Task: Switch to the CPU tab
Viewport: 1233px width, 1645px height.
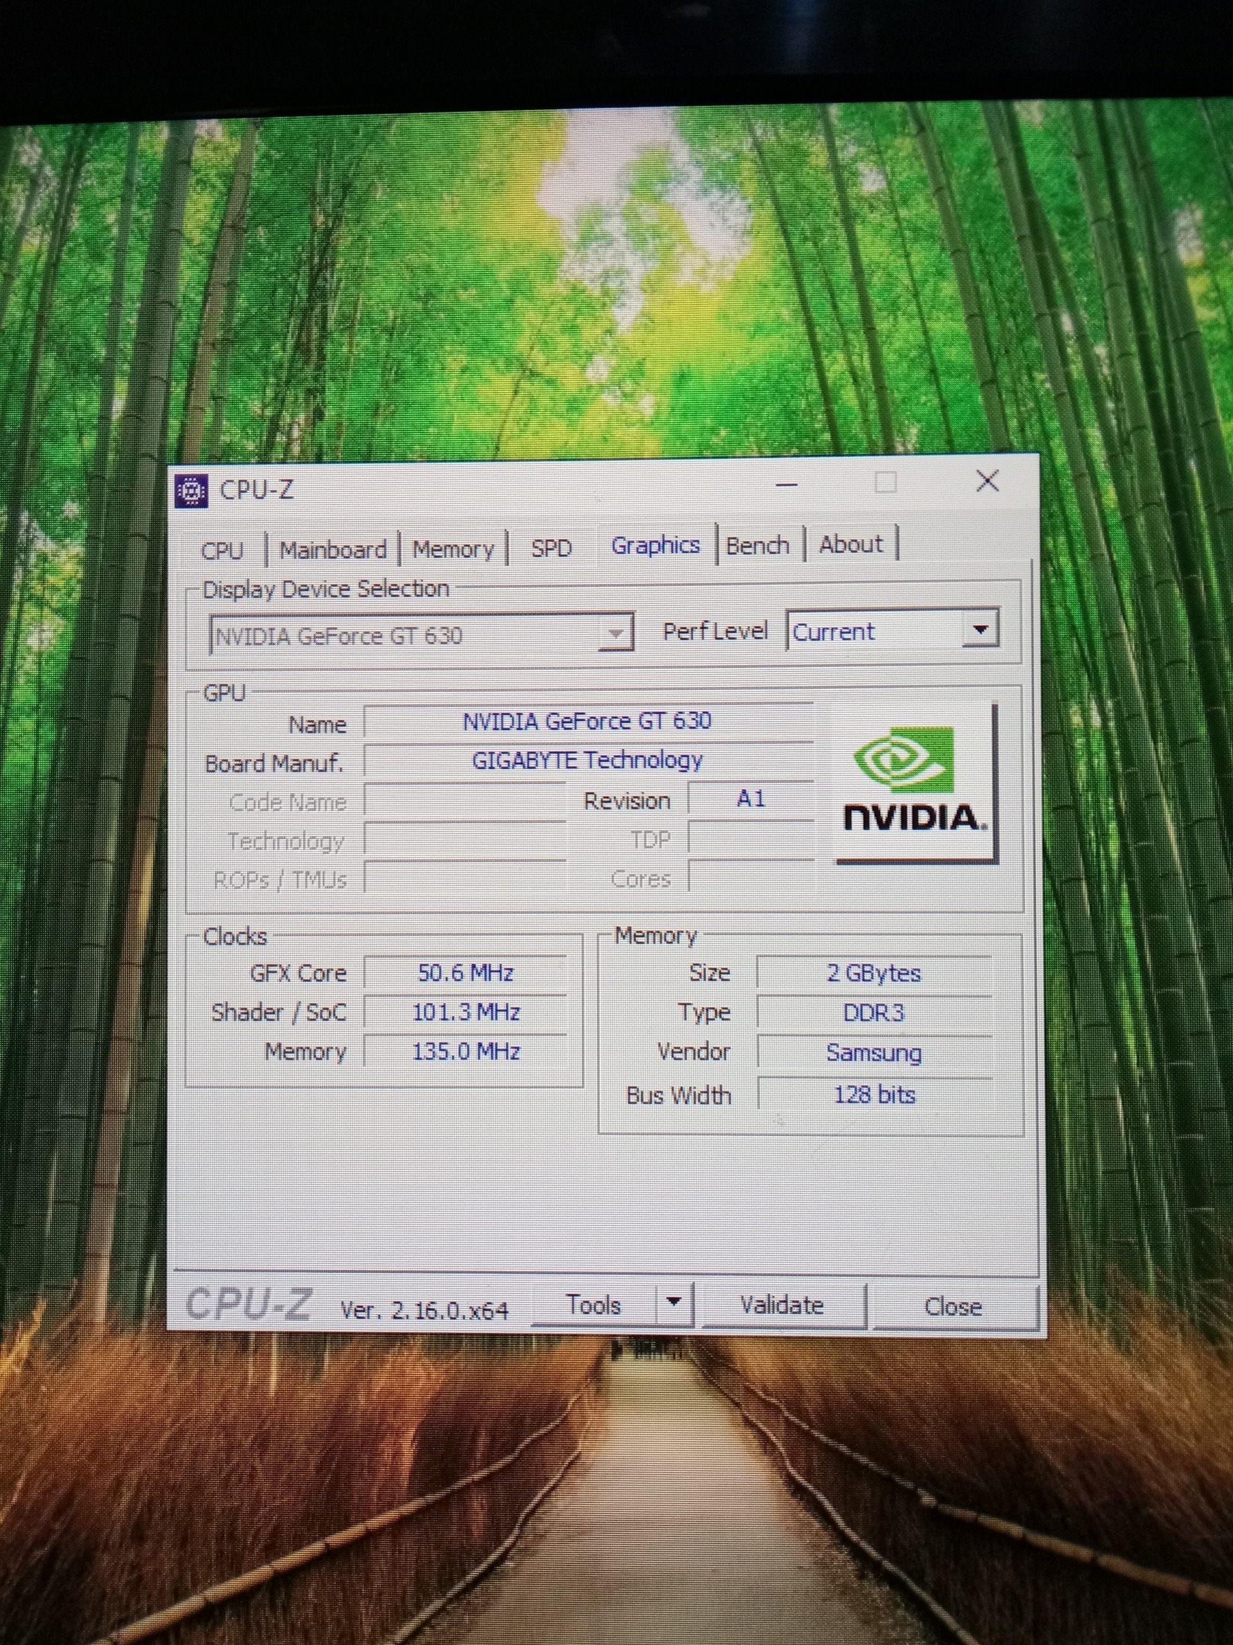Action: click(222, 551)
